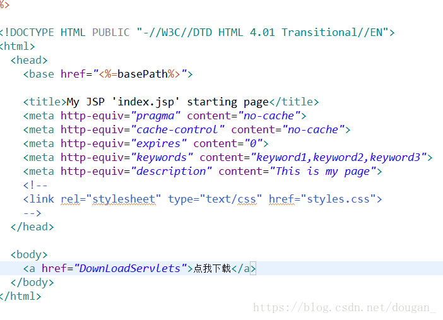Click the closing </body> tag

coord(32,282)
